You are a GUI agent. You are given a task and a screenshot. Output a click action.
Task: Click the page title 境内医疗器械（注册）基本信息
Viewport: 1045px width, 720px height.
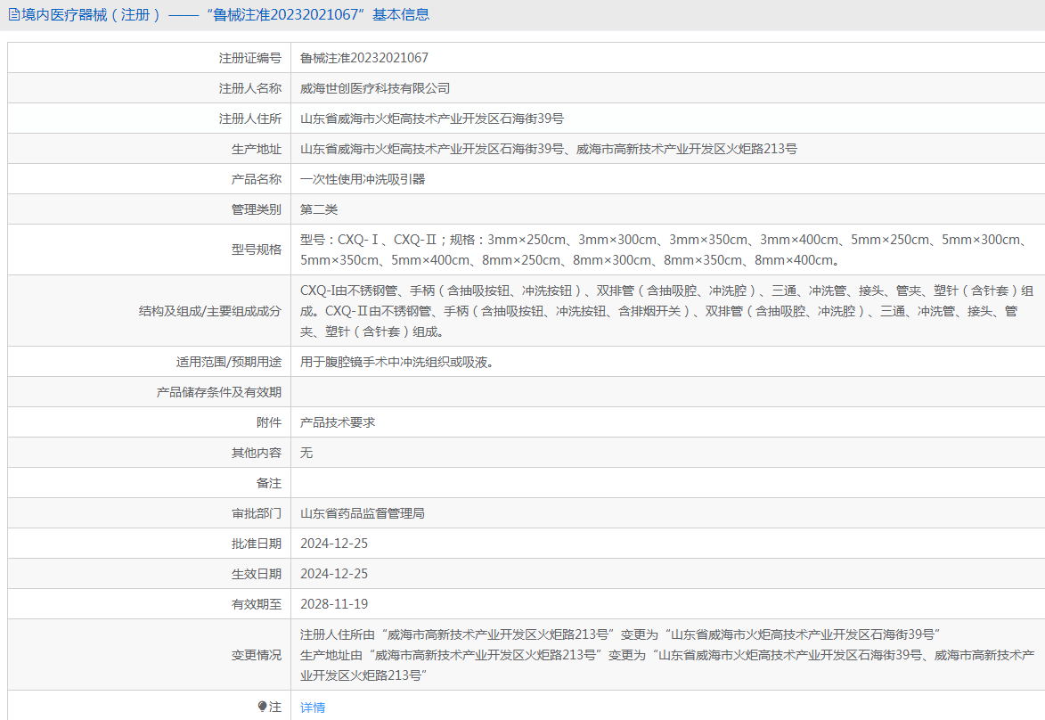[x=226, y=14]
